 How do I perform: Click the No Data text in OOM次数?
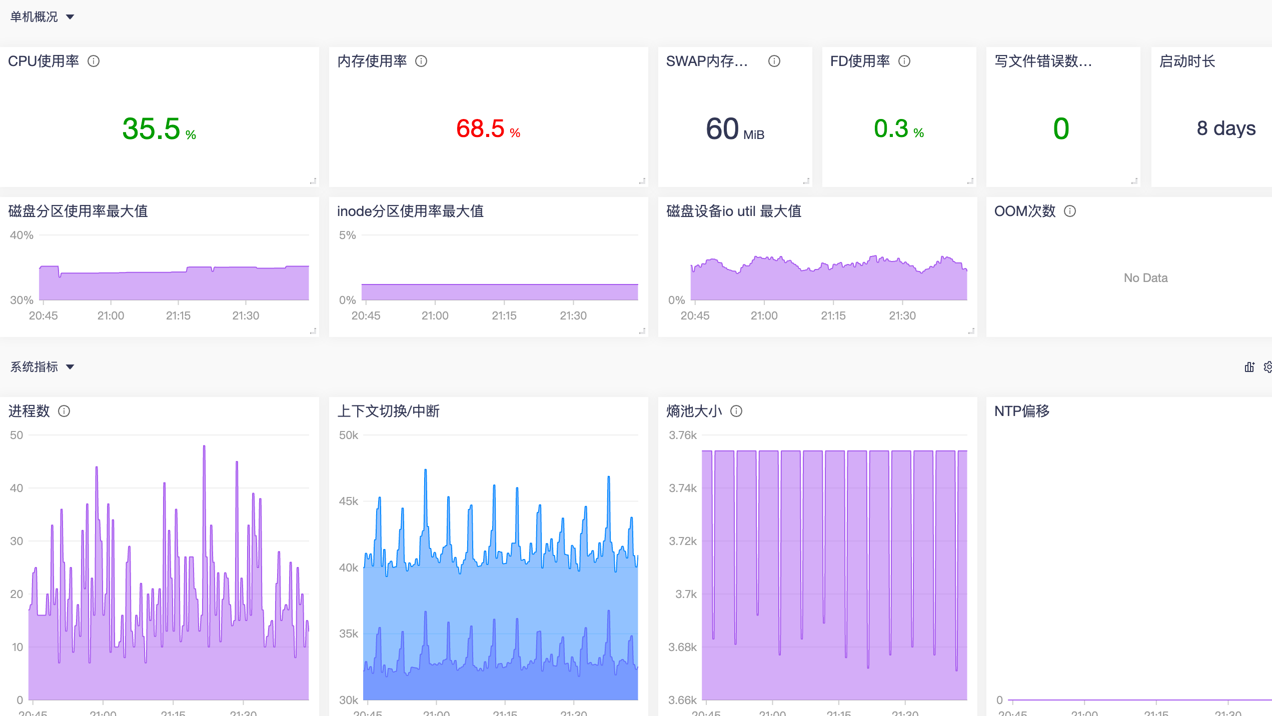[1145, 278]
